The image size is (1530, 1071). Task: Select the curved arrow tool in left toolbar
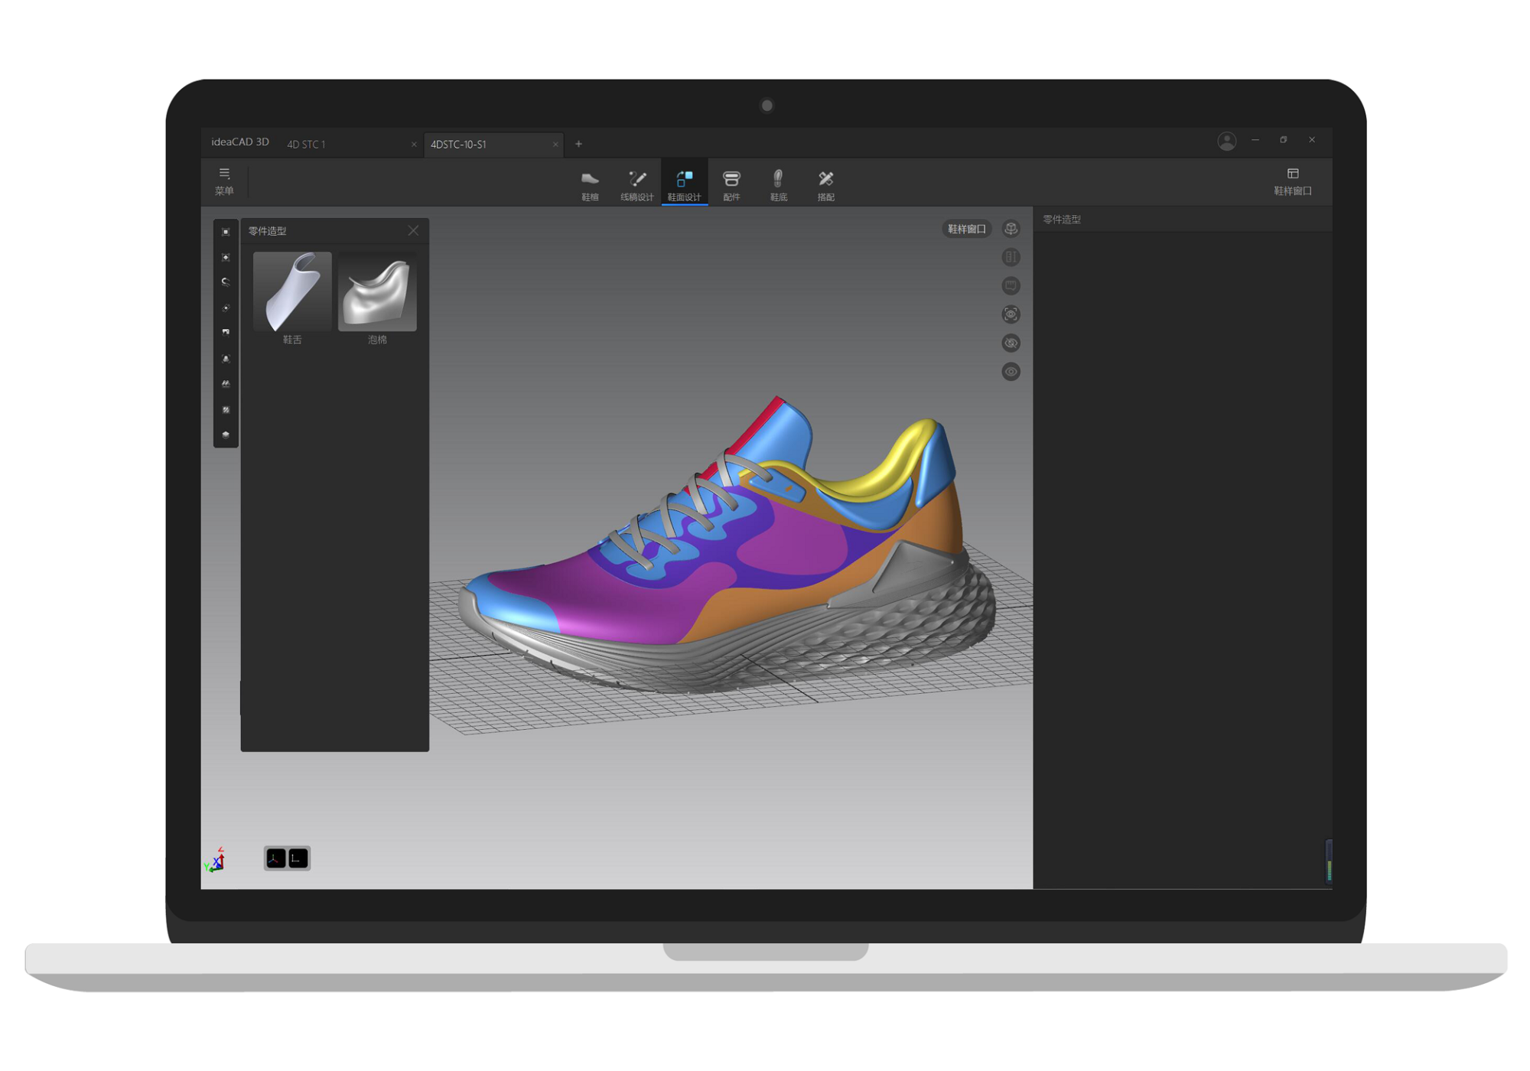[226, 282]
